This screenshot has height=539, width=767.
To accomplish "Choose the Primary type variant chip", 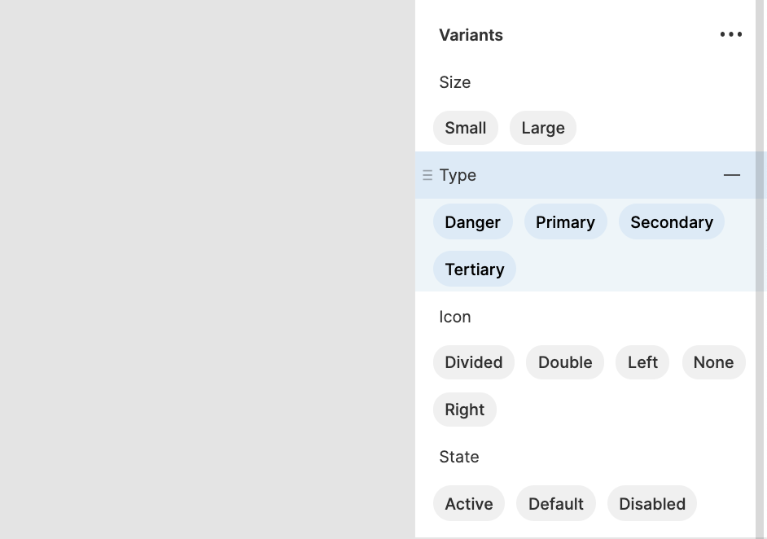I will [x=565, y=222].
